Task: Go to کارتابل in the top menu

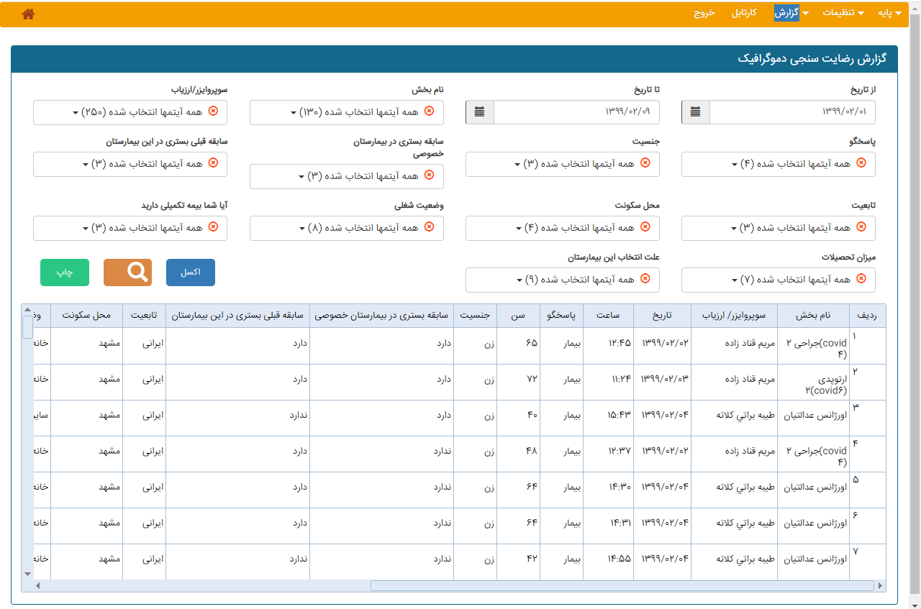Action: [743, 14]
